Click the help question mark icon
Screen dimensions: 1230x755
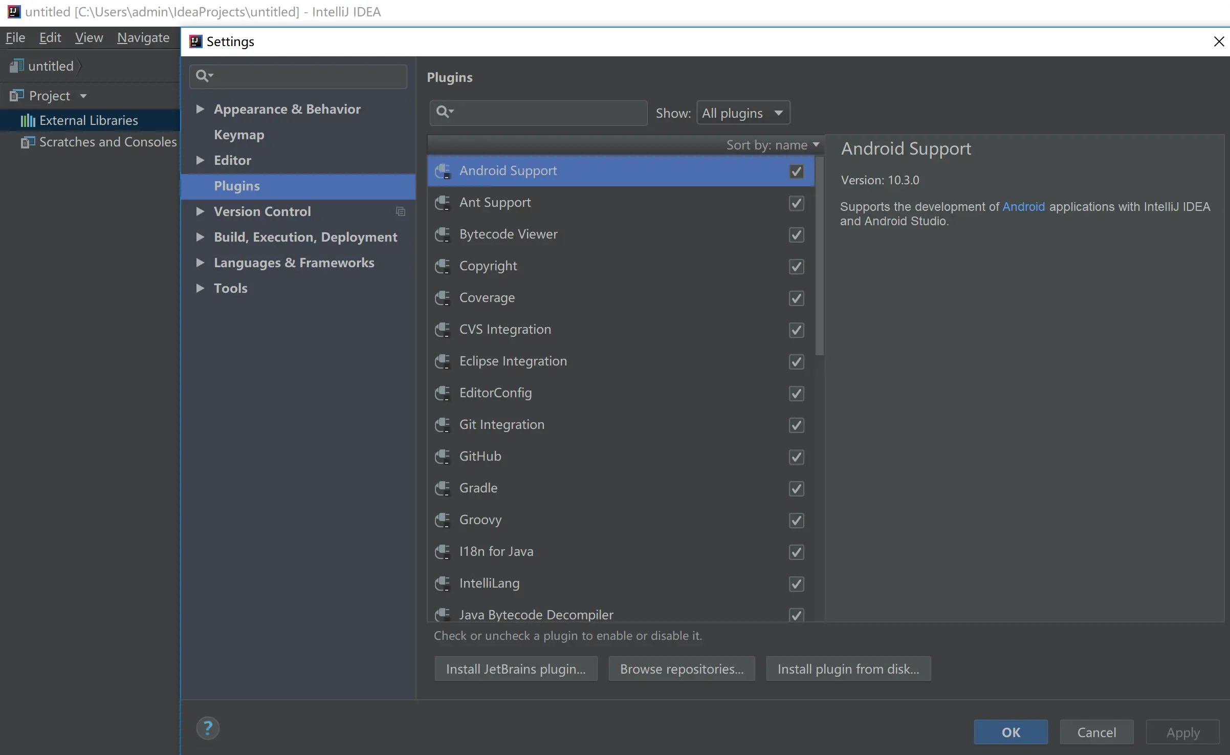point(208,728)
